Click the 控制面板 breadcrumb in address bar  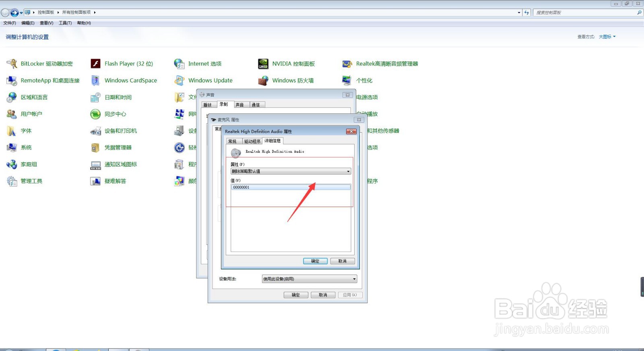point(46,12)
